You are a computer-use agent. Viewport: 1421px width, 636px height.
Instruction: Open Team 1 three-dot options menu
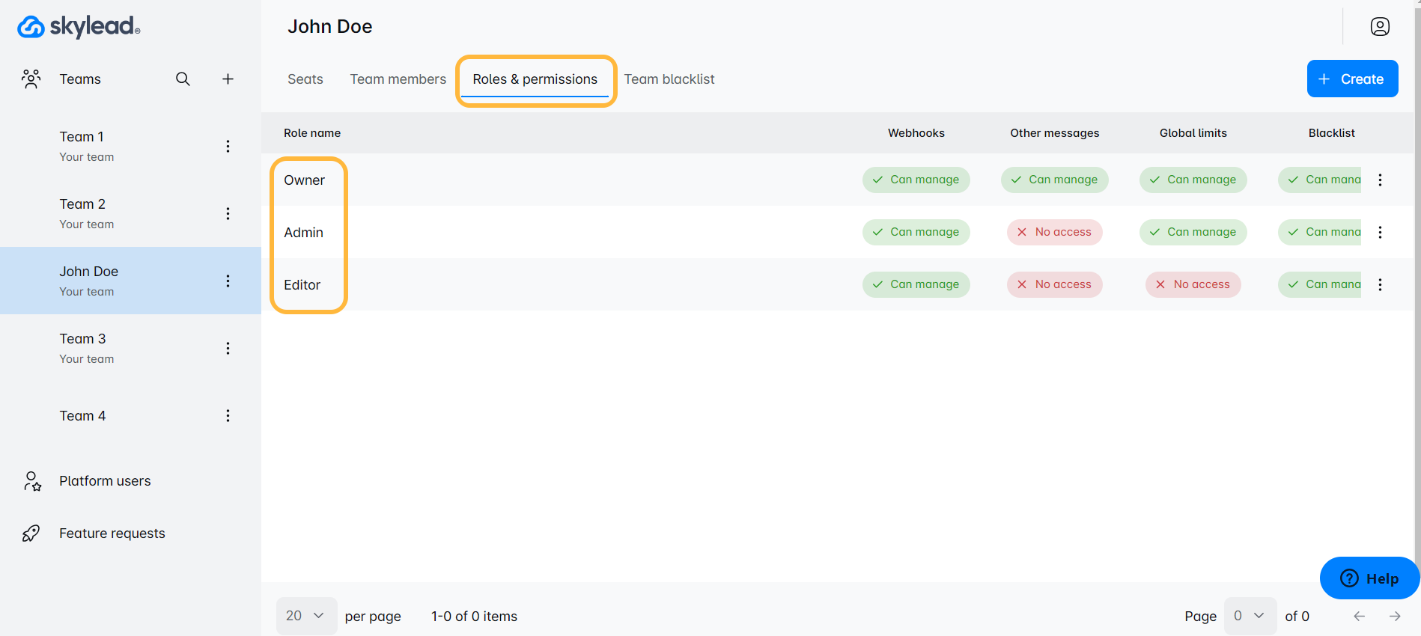click(x=228, y=147)
